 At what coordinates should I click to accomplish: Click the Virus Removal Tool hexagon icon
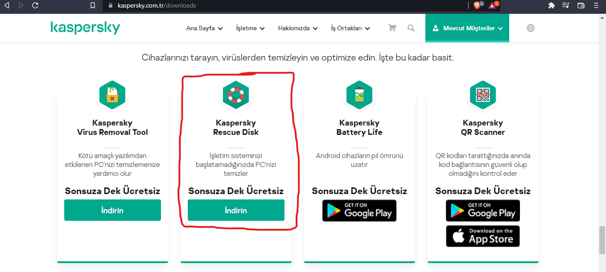click(112, 95)
